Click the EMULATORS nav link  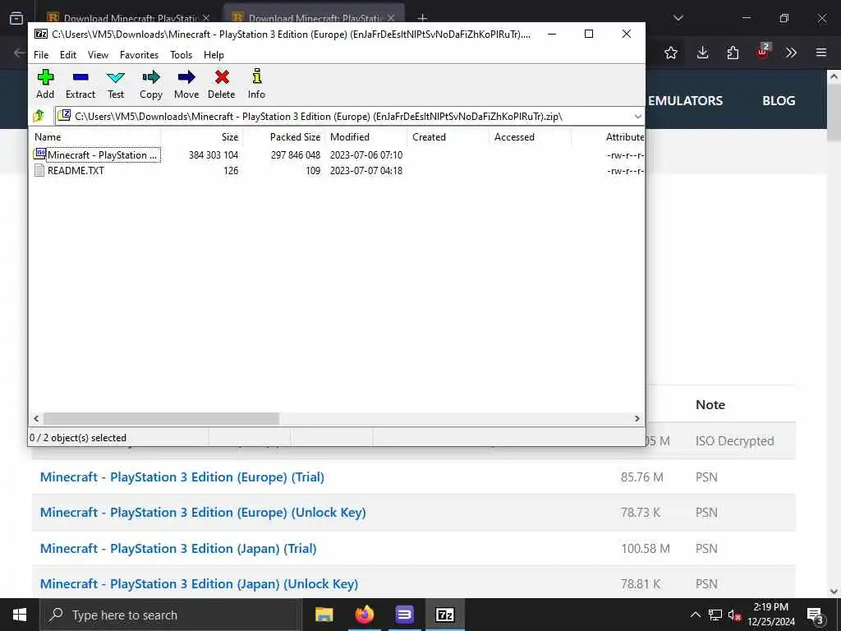685,101
